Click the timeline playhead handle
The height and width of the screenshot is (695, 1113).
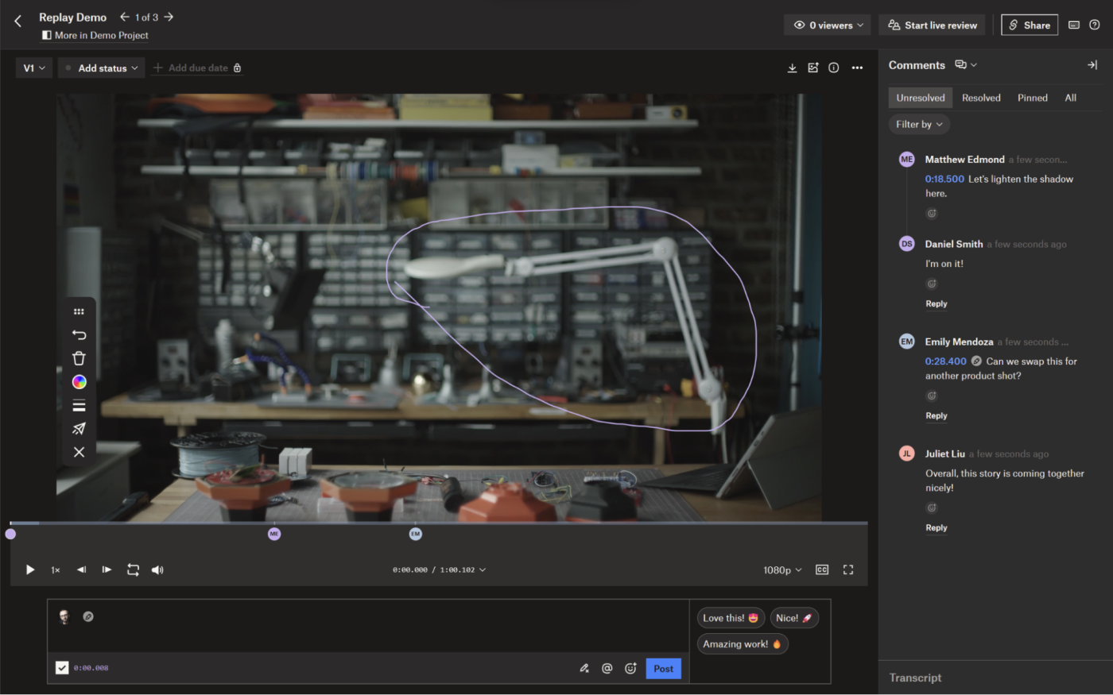[10, 534]
